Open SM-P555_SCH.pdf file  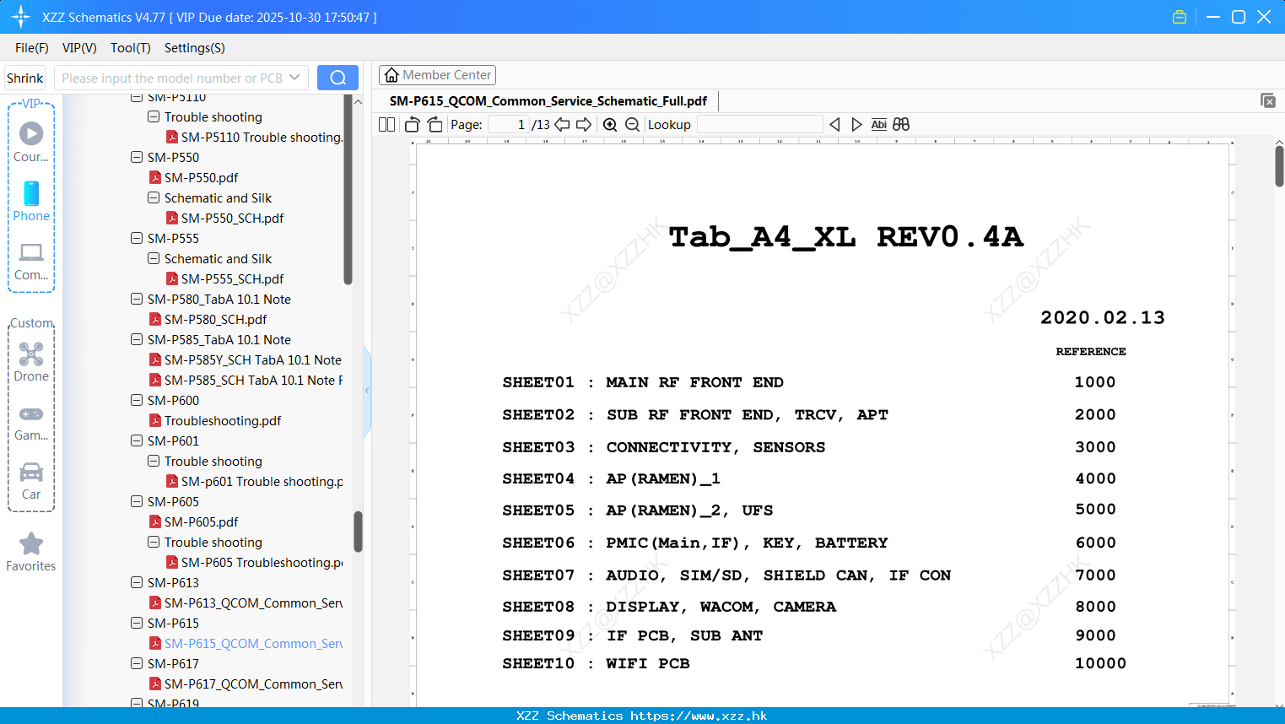[x=224, y=278]
